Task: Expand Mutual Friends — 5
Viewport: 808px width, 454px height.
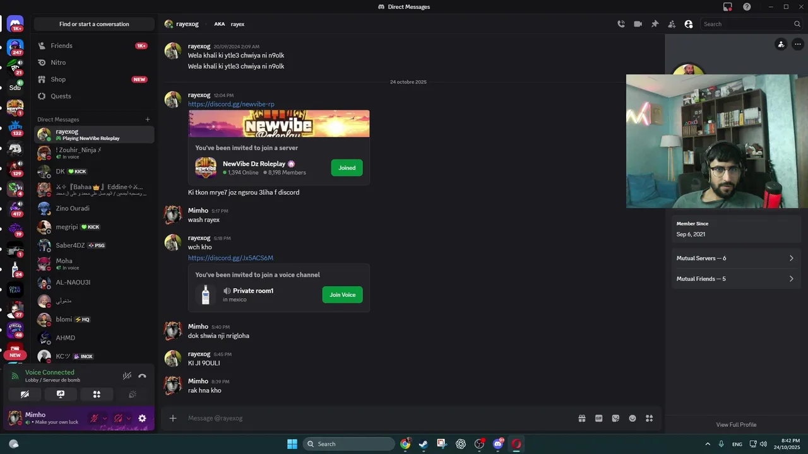Action: pyautogui.click(x=736, y=279)
